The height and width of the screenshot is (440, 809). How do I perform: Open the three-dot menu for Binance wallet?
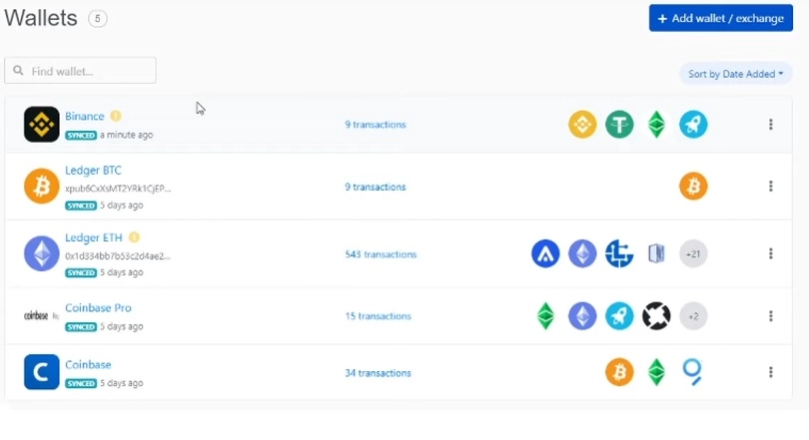click(x=770, y=125)
